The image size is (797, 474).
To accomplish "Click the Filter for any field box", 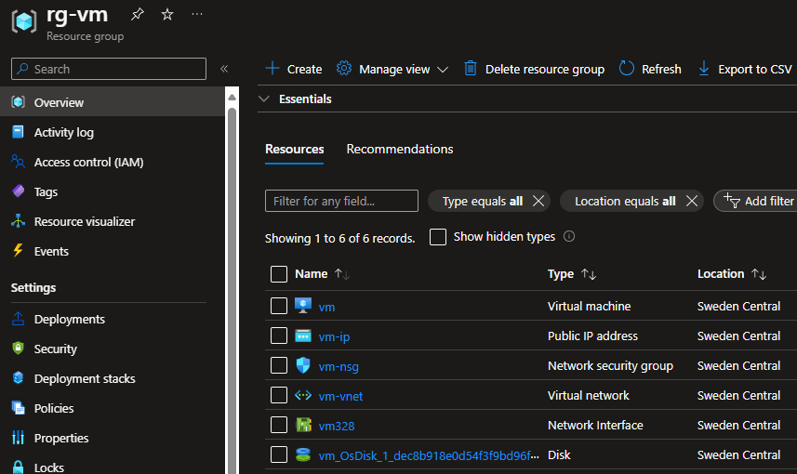I will tap(341, 201).
